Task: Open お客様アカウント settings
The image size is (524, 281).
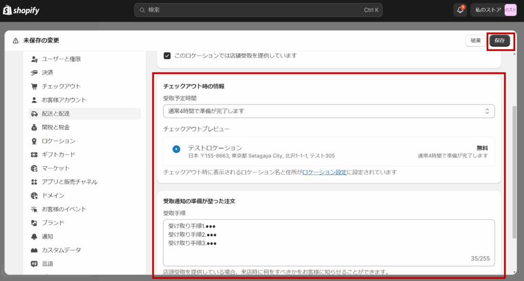Action: [x=84, y=100]
